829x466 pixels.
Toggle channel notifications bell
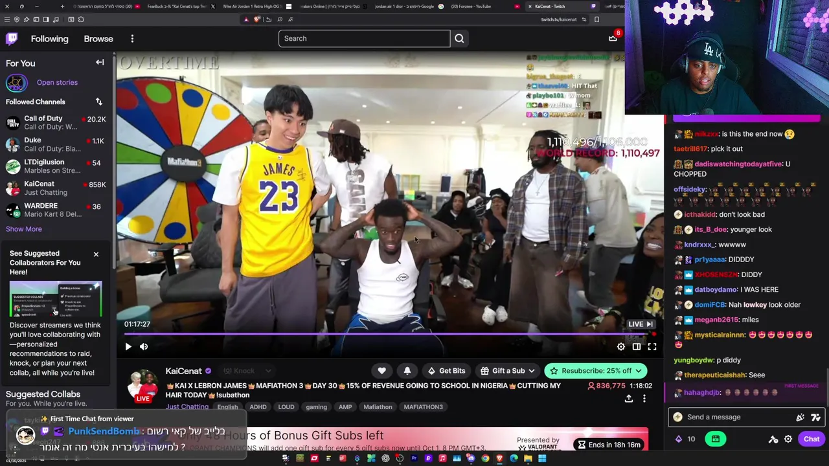[407, 371]
